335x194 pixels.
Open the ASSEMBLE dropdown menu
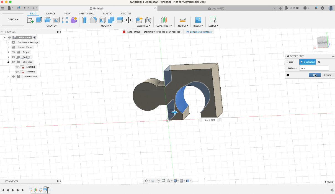click(x=143, y=26)
